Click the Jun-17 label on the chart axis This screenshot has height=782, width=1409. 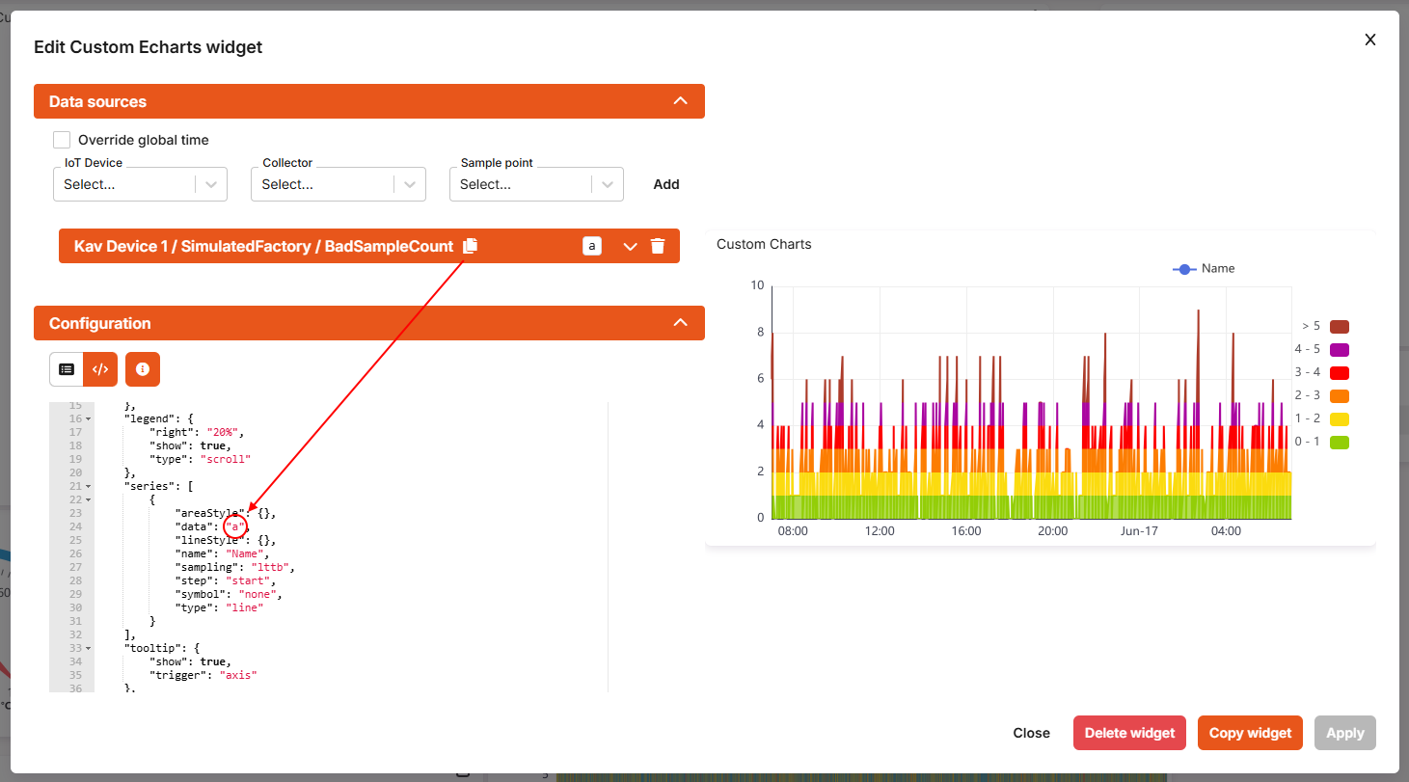coord(1139,531)
